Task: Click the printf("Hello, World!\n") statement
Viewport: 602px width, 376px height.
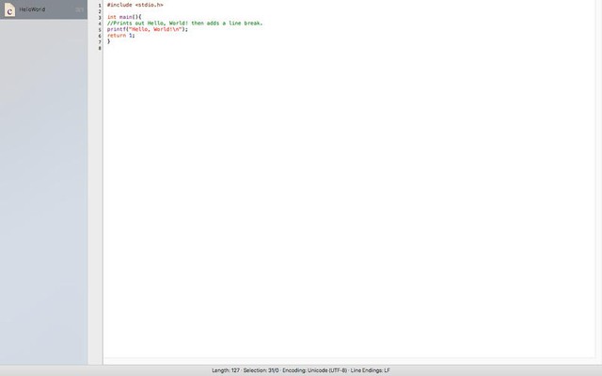Action: click(147, 29)
